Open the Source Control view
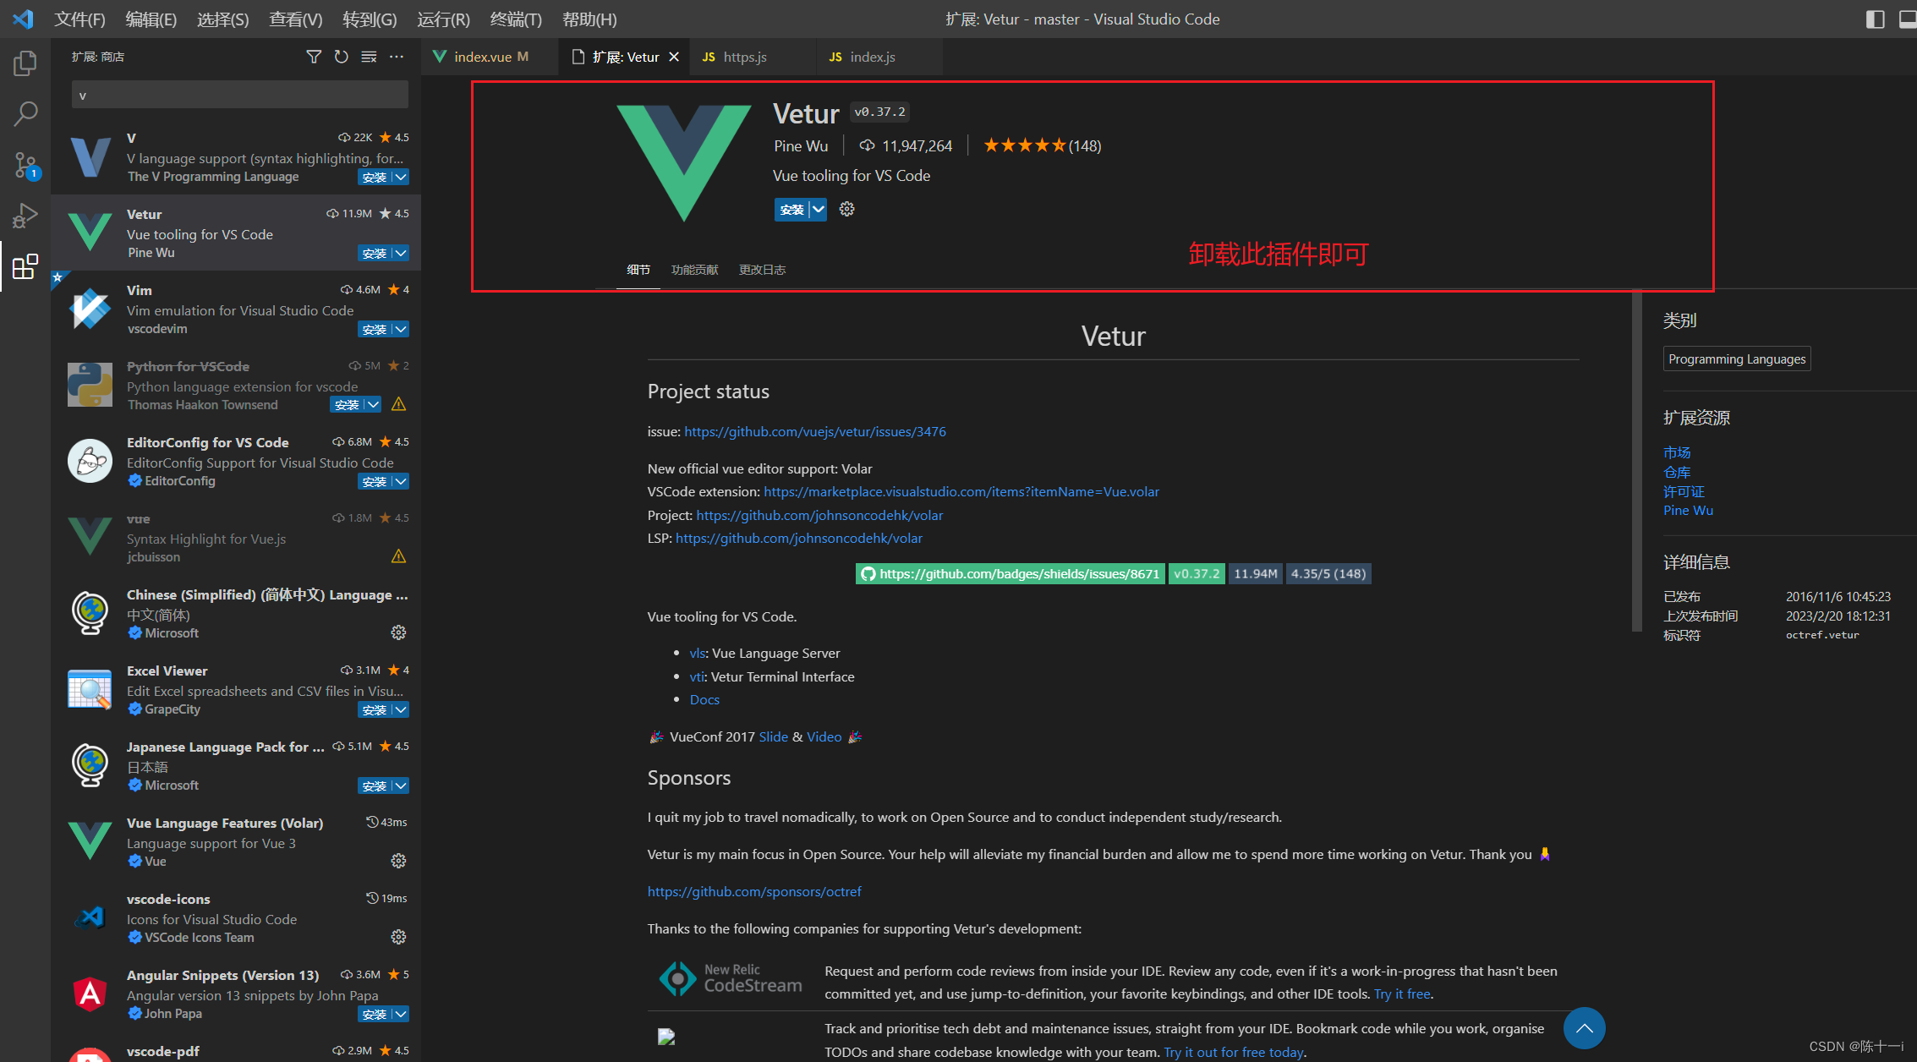This screenshot has width=1917, height=1062. click(25, 166)
